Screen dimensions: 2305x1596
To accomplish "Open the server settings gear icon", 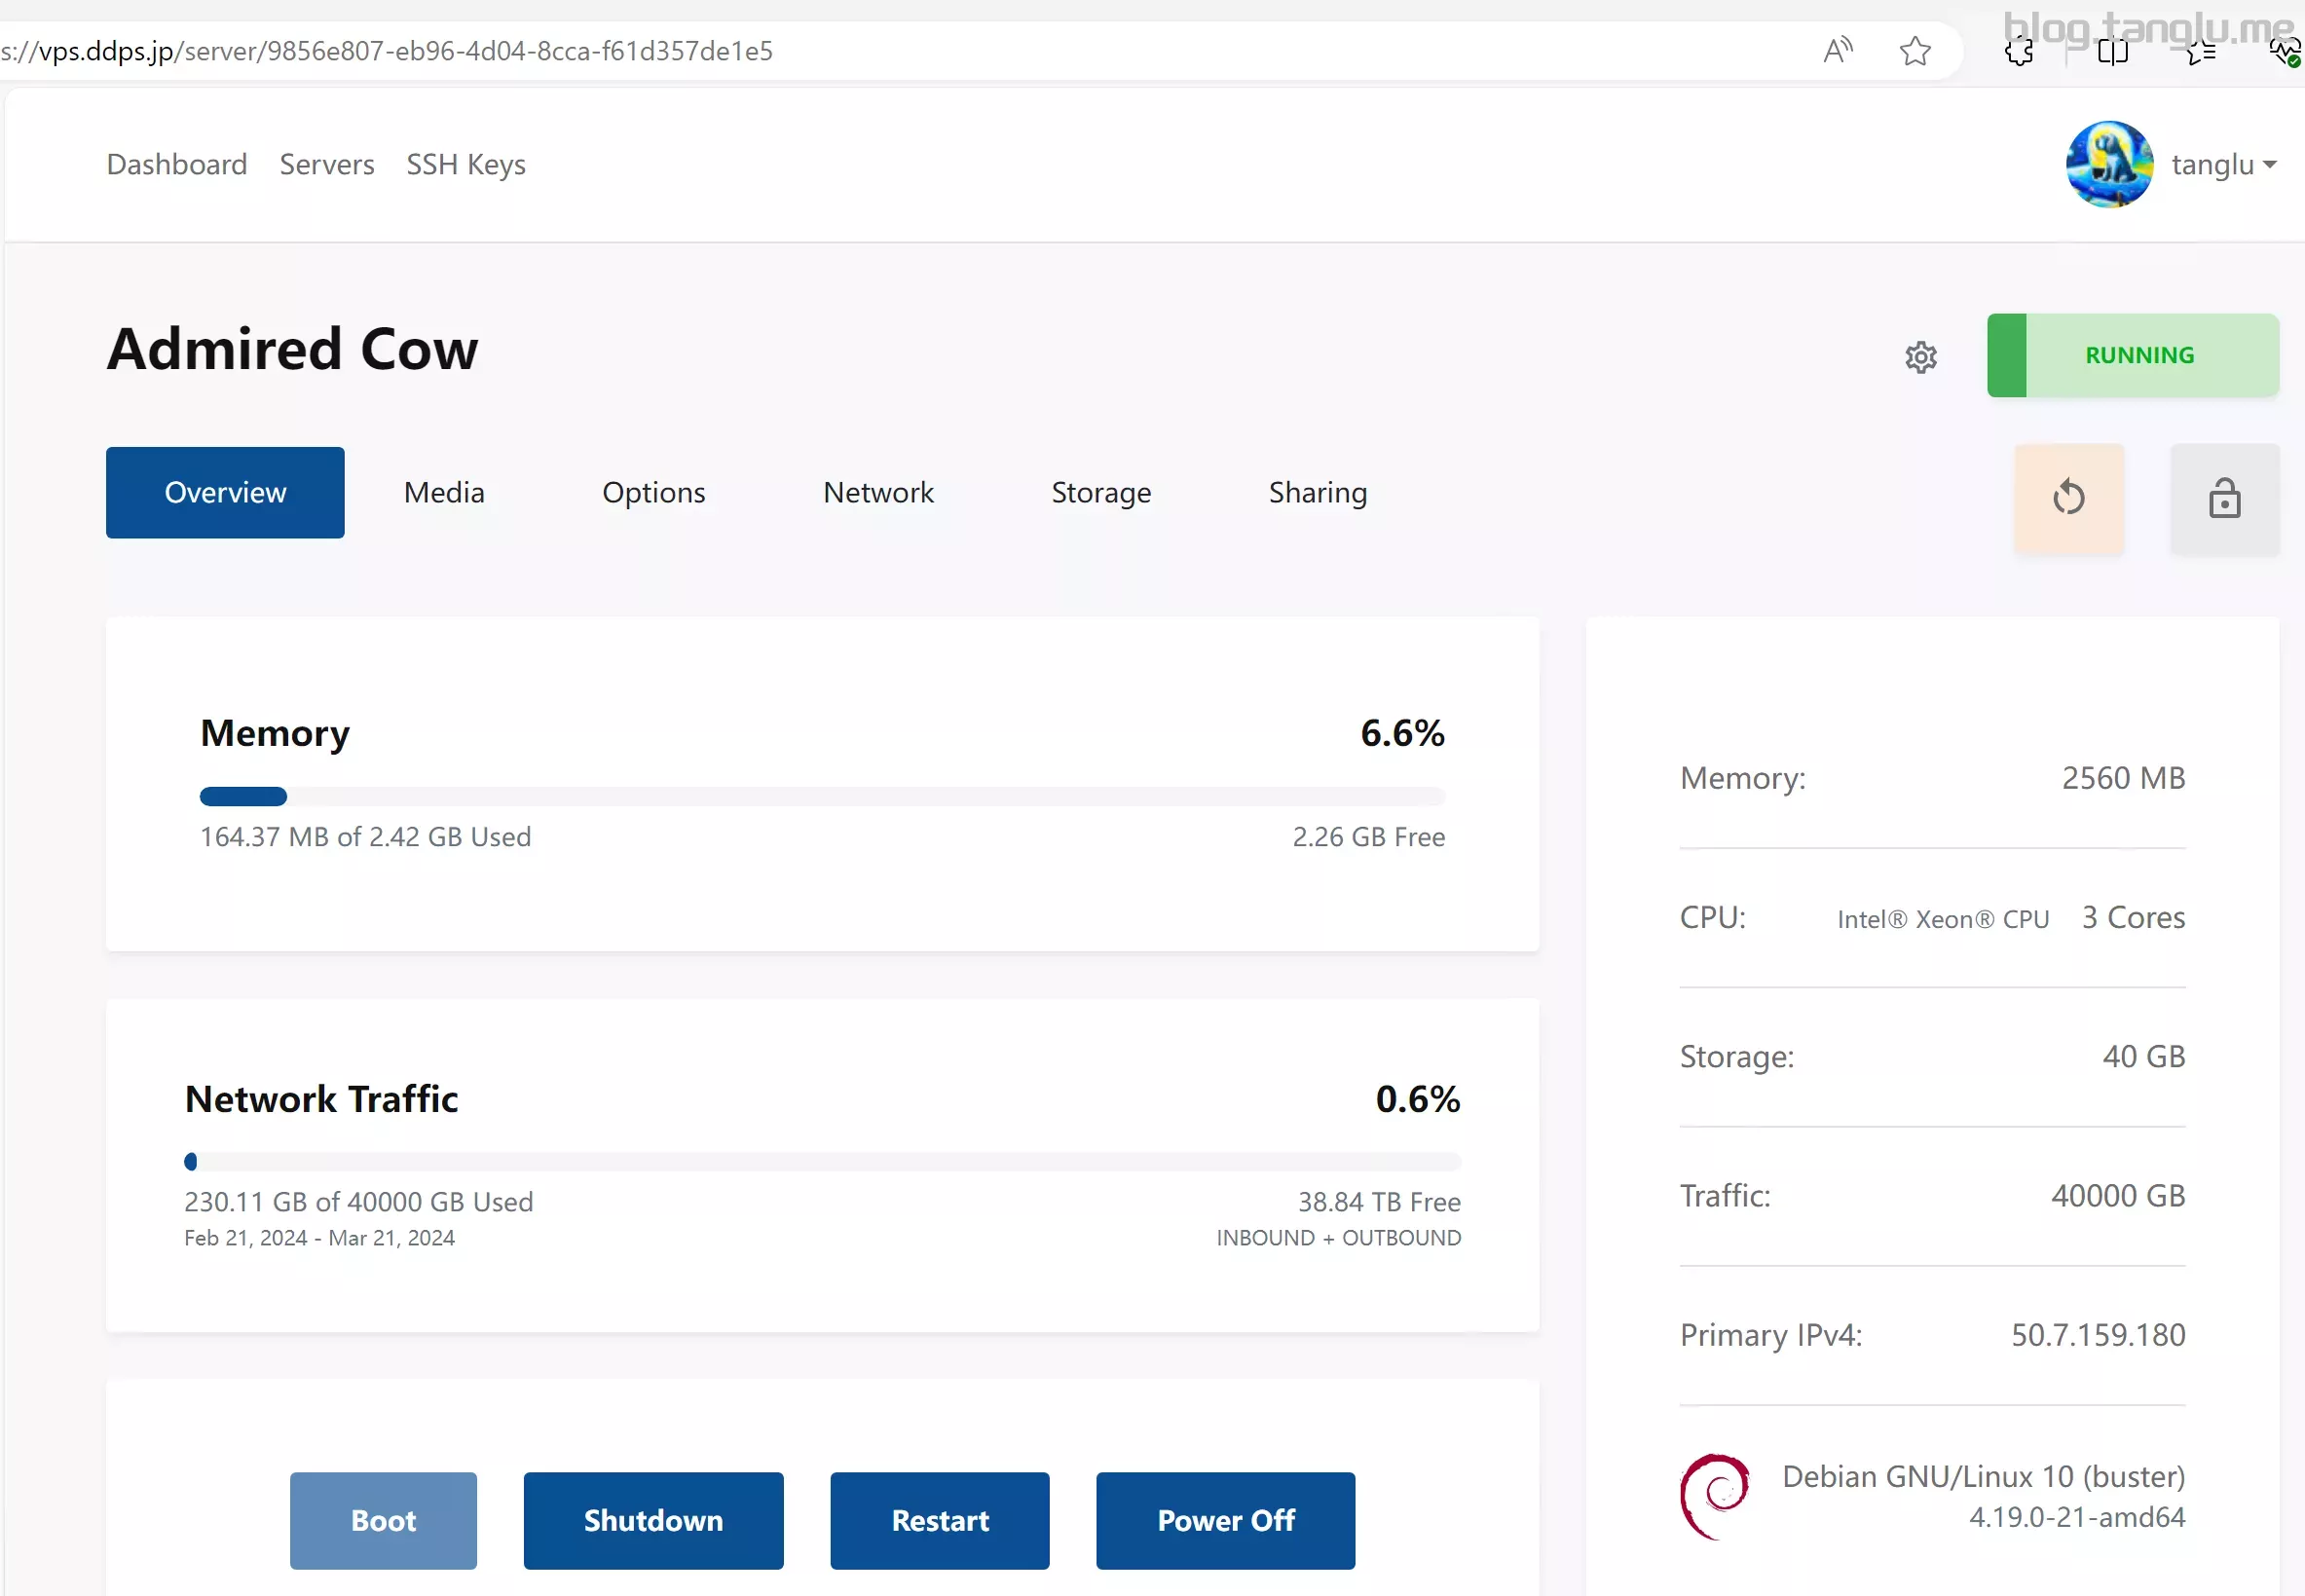I will [x=1920, y=357].
